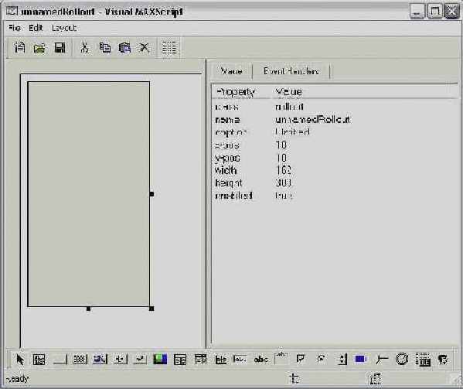
Task: Open the File menu
Action: (15, 28)
